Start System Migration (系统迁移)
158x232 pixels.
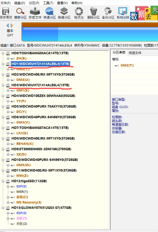click(123, 13)
